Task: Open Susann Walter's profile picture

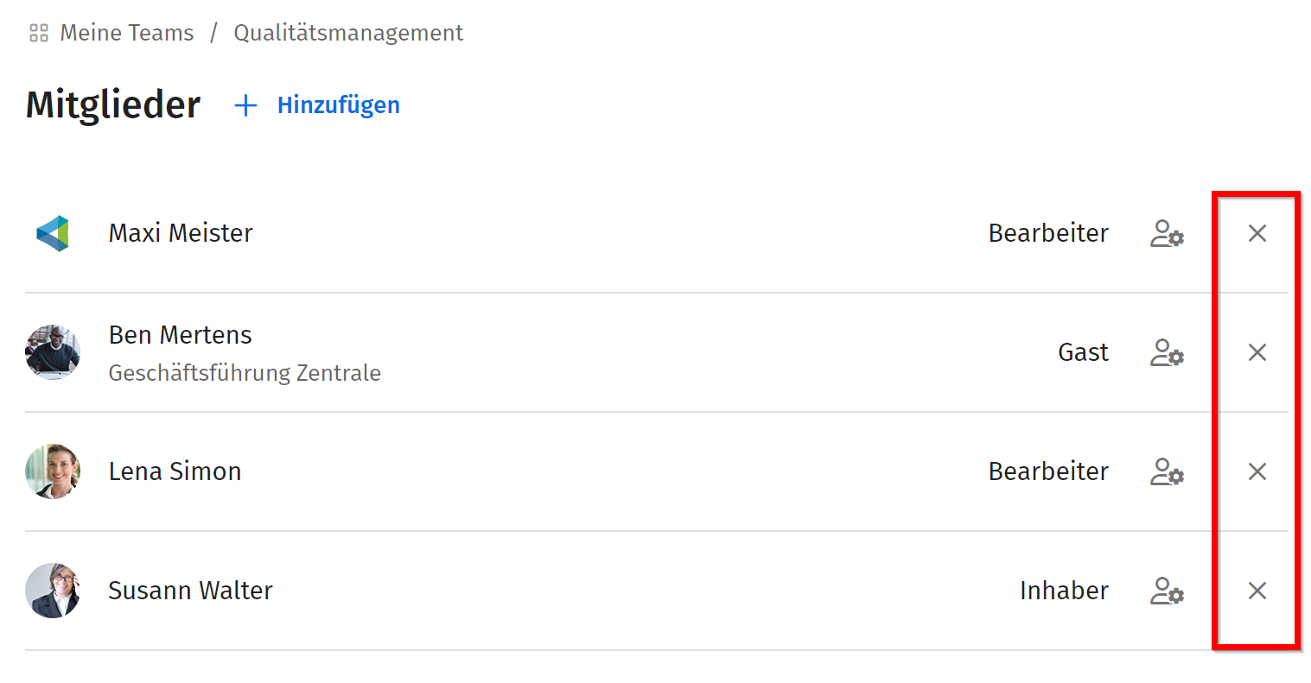Action: (x=53, y=591)
